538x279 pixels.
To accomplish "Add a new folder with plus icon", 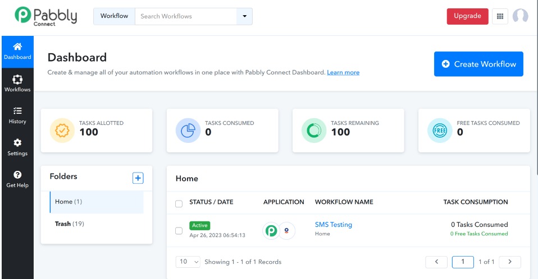I will (x=138, y=178).
